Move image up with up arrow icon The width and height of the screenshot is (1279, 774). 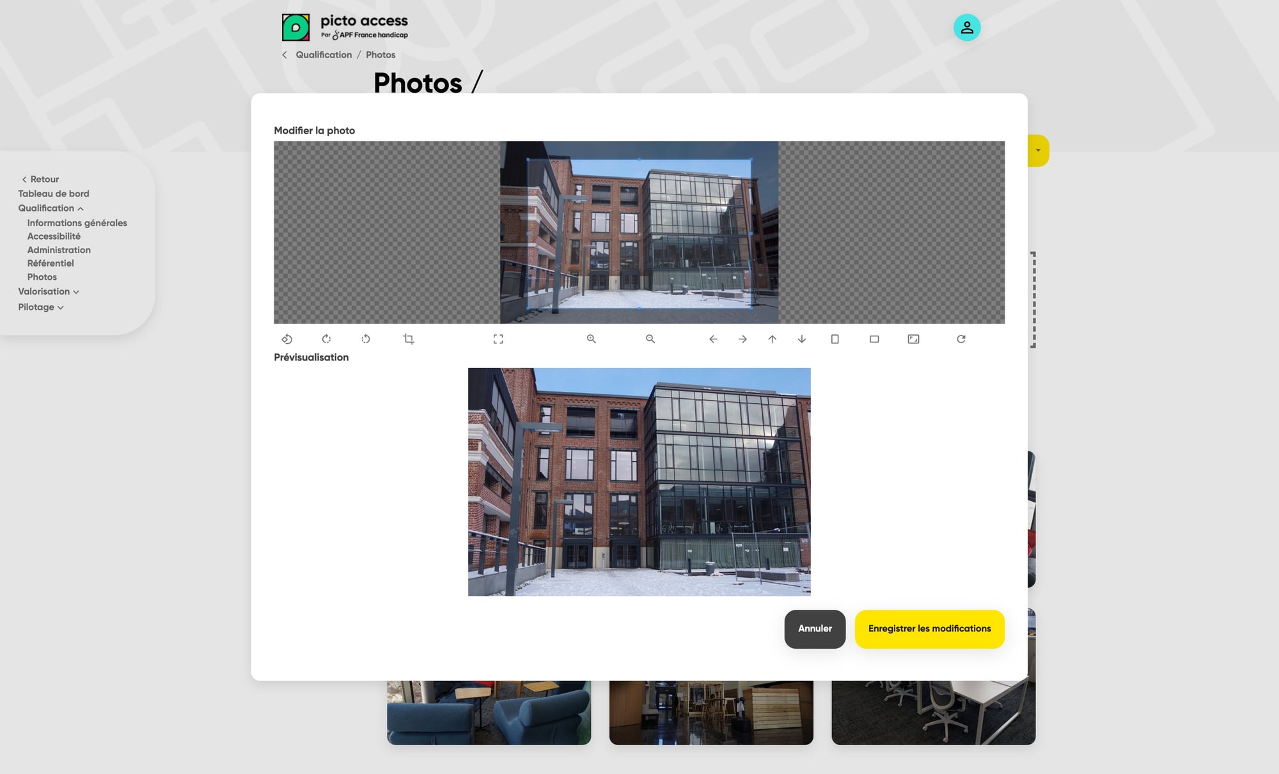772,339
